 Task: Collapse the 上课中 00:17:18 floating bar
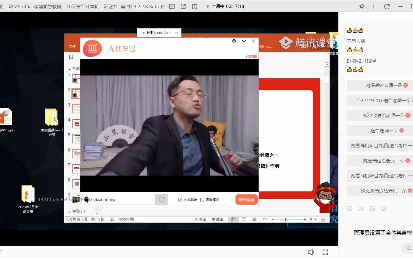point(177,33)
